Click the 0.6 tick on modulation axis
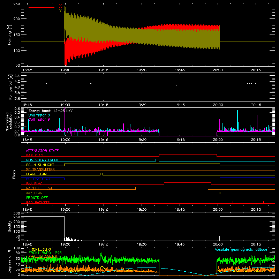The width and height of the screenshot is (279, 279). tap(17, 108)
